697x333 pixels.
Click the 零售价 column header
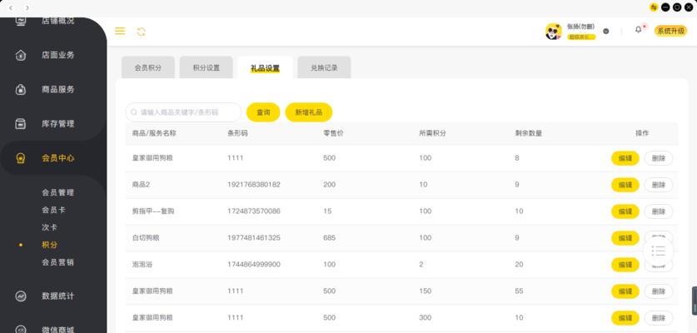[x=333, y=133]
